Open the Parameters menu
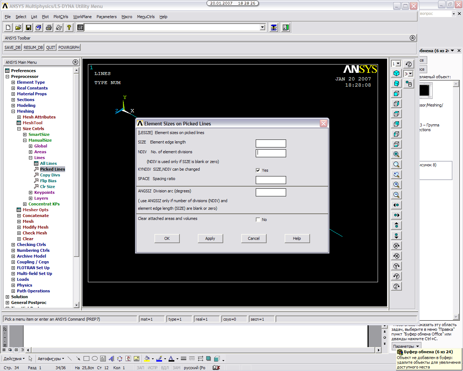 pyautogui.click(x=106, y=17)
